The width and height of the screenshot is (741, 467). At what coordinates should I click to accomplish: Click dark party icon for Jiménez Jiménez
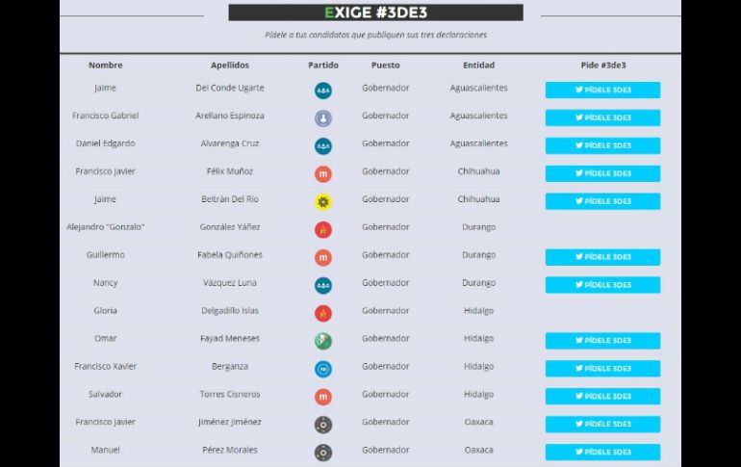point(323,425)
